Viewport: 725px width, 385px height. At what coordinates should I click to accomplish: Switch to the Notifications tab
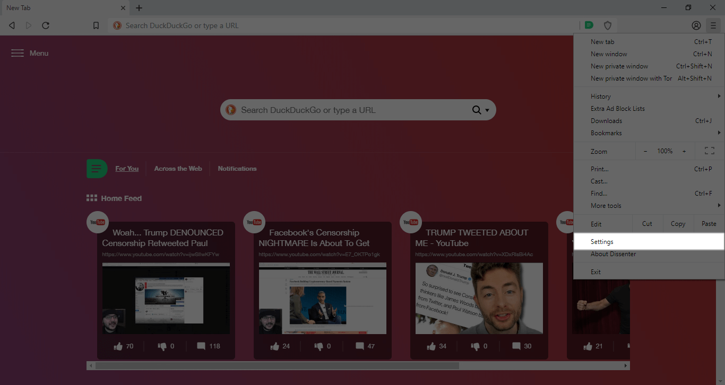coord(237,169)
